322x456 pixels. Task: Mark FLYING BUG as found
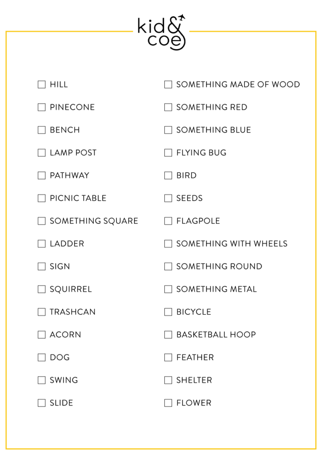(x=168, y=153)
